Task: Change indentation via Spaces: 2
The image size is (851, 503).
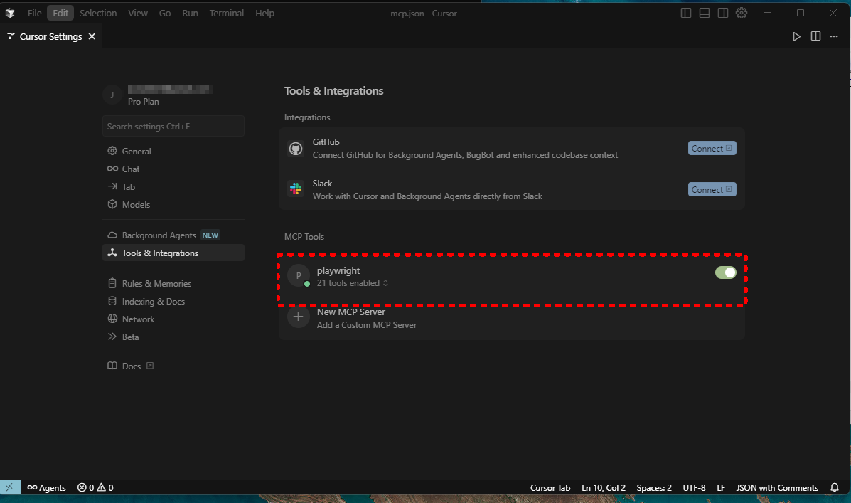Action: click(x=654, y=488)
